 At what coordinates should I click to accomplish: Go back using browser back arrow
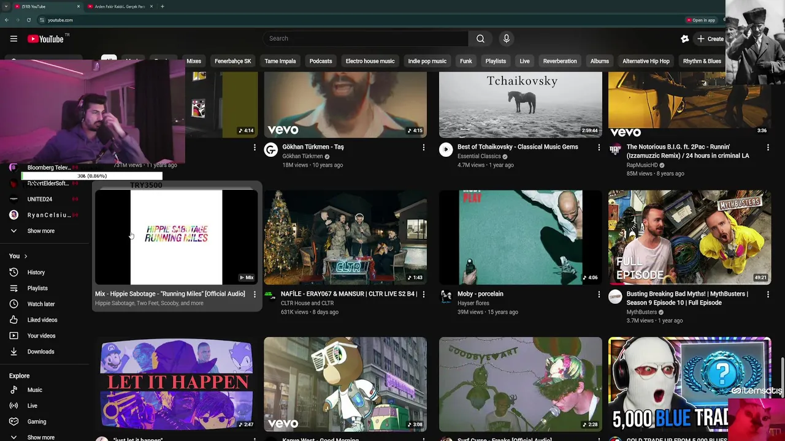tap(6, 20)
